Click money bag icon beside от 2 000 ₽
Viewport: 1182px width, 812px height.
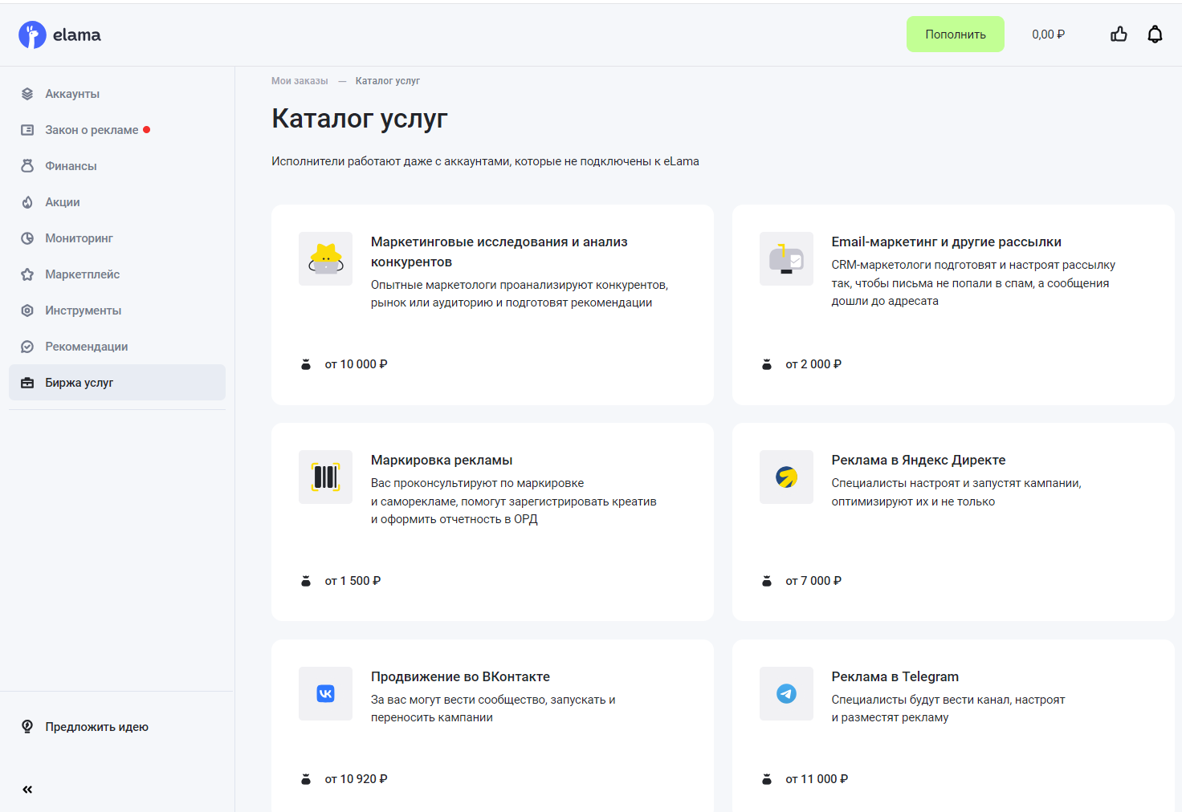[x=767, y=364]
